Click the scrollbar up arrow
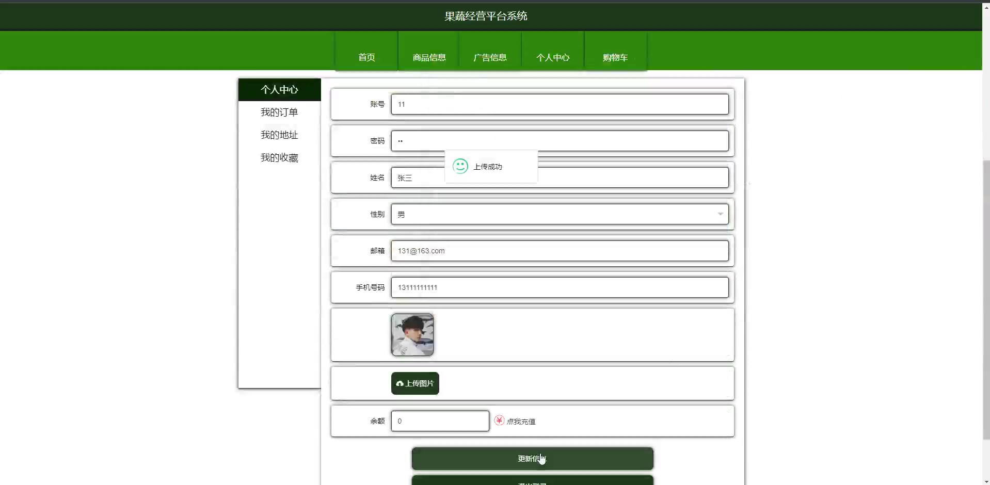This screenshot has width=990, height=485. point(986,7)
